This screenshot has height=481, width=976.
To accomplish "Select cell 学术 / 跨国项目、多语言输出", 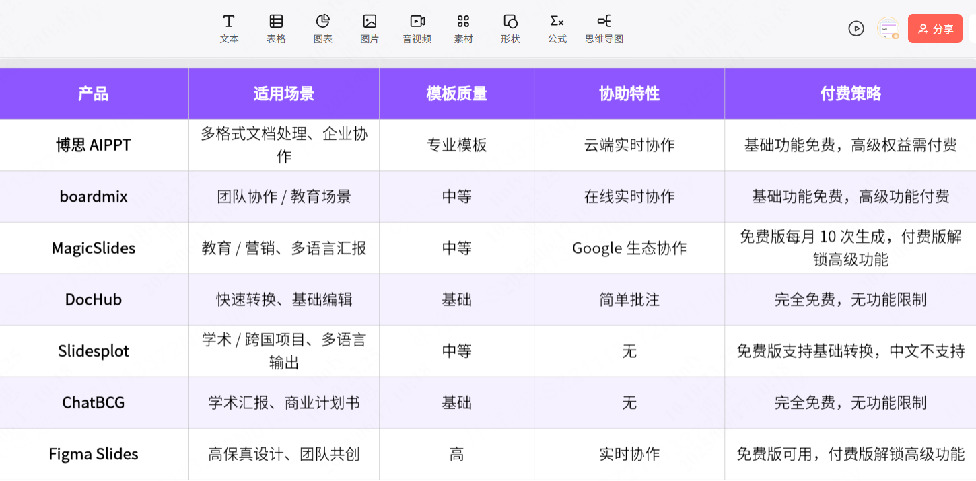I will (284, 351).
